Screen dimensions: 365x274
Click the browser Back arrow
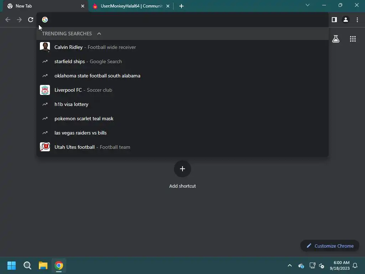pos(8,20)
